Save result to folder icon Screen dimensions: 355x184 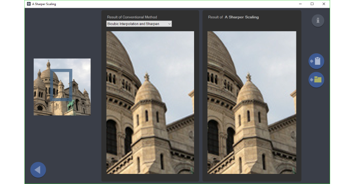point(316,80)
